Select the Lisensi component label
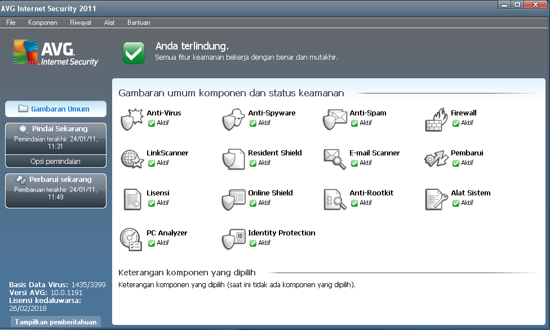Image resolution: width=550 pixels, height=330 pixels. [x=158, y=193]
